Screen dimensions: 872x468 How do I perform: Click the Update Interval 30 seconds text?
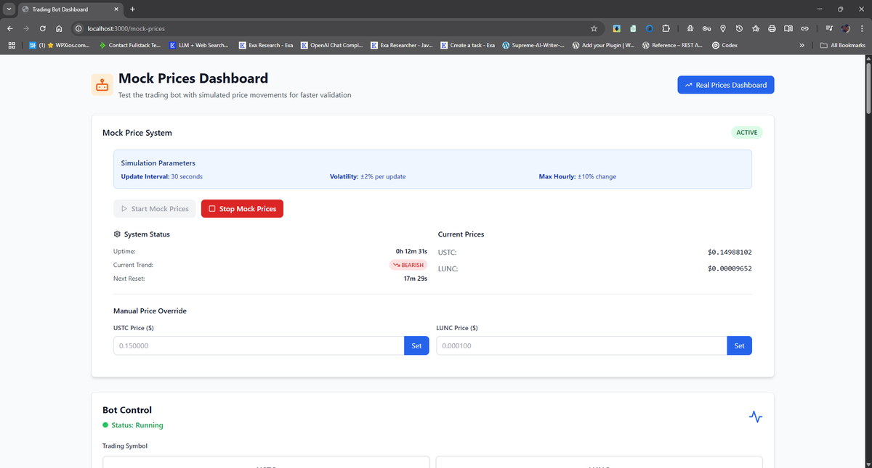(x=161, y=176)
